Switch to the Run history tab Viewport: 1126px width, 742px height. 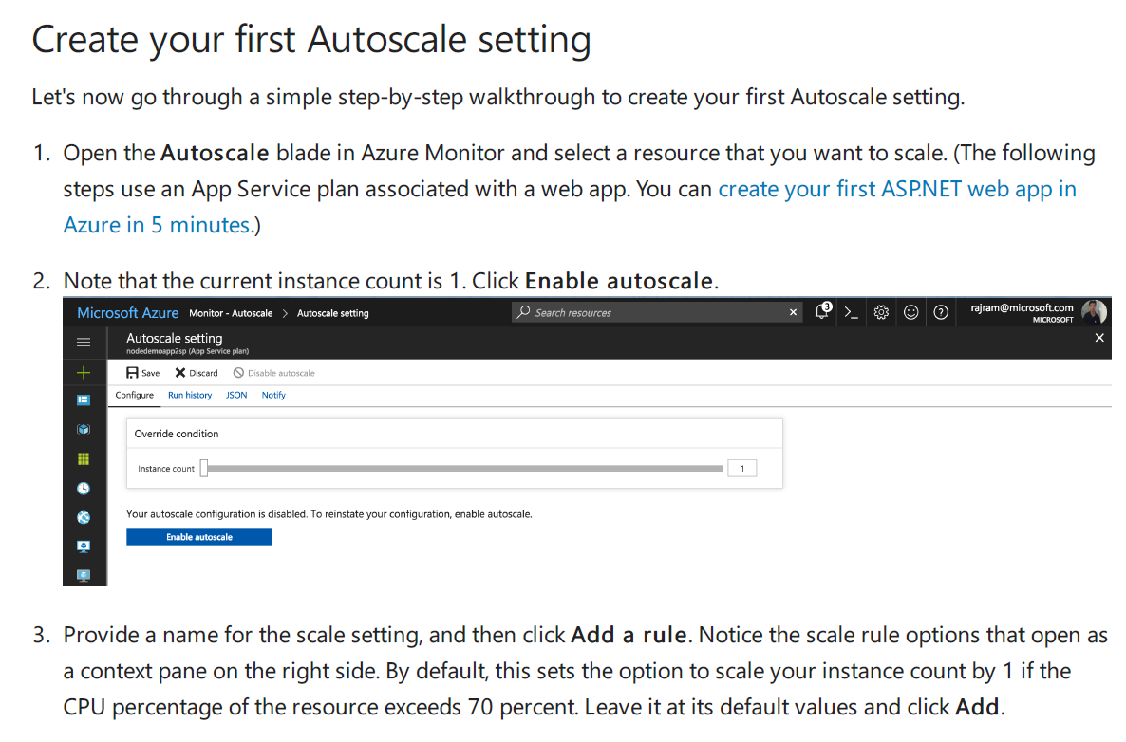pos(190,395)
